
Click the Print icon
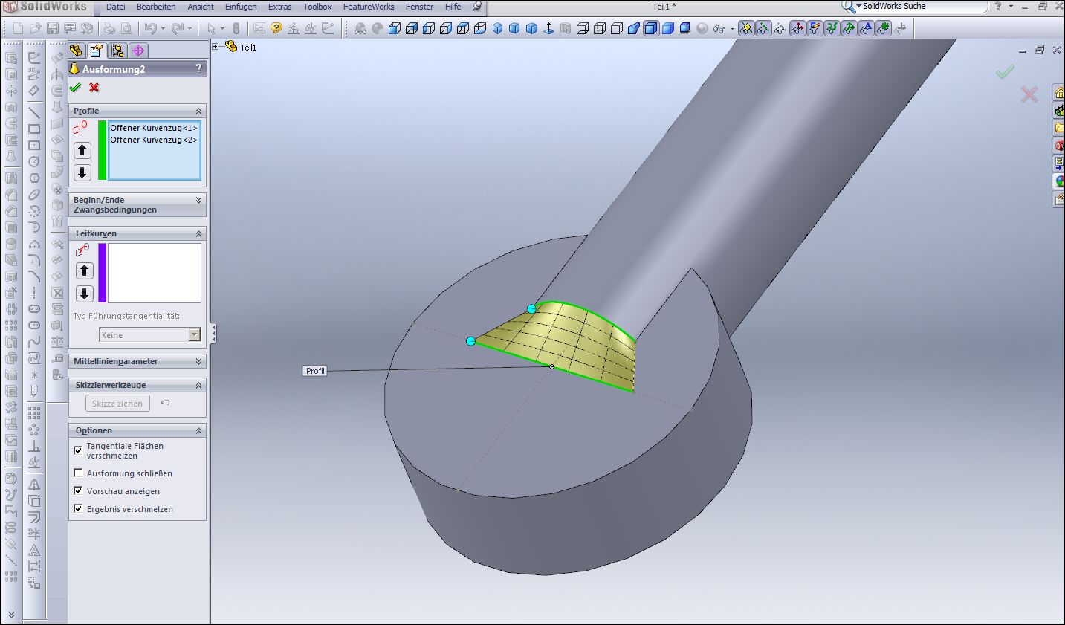pos(109,28)
